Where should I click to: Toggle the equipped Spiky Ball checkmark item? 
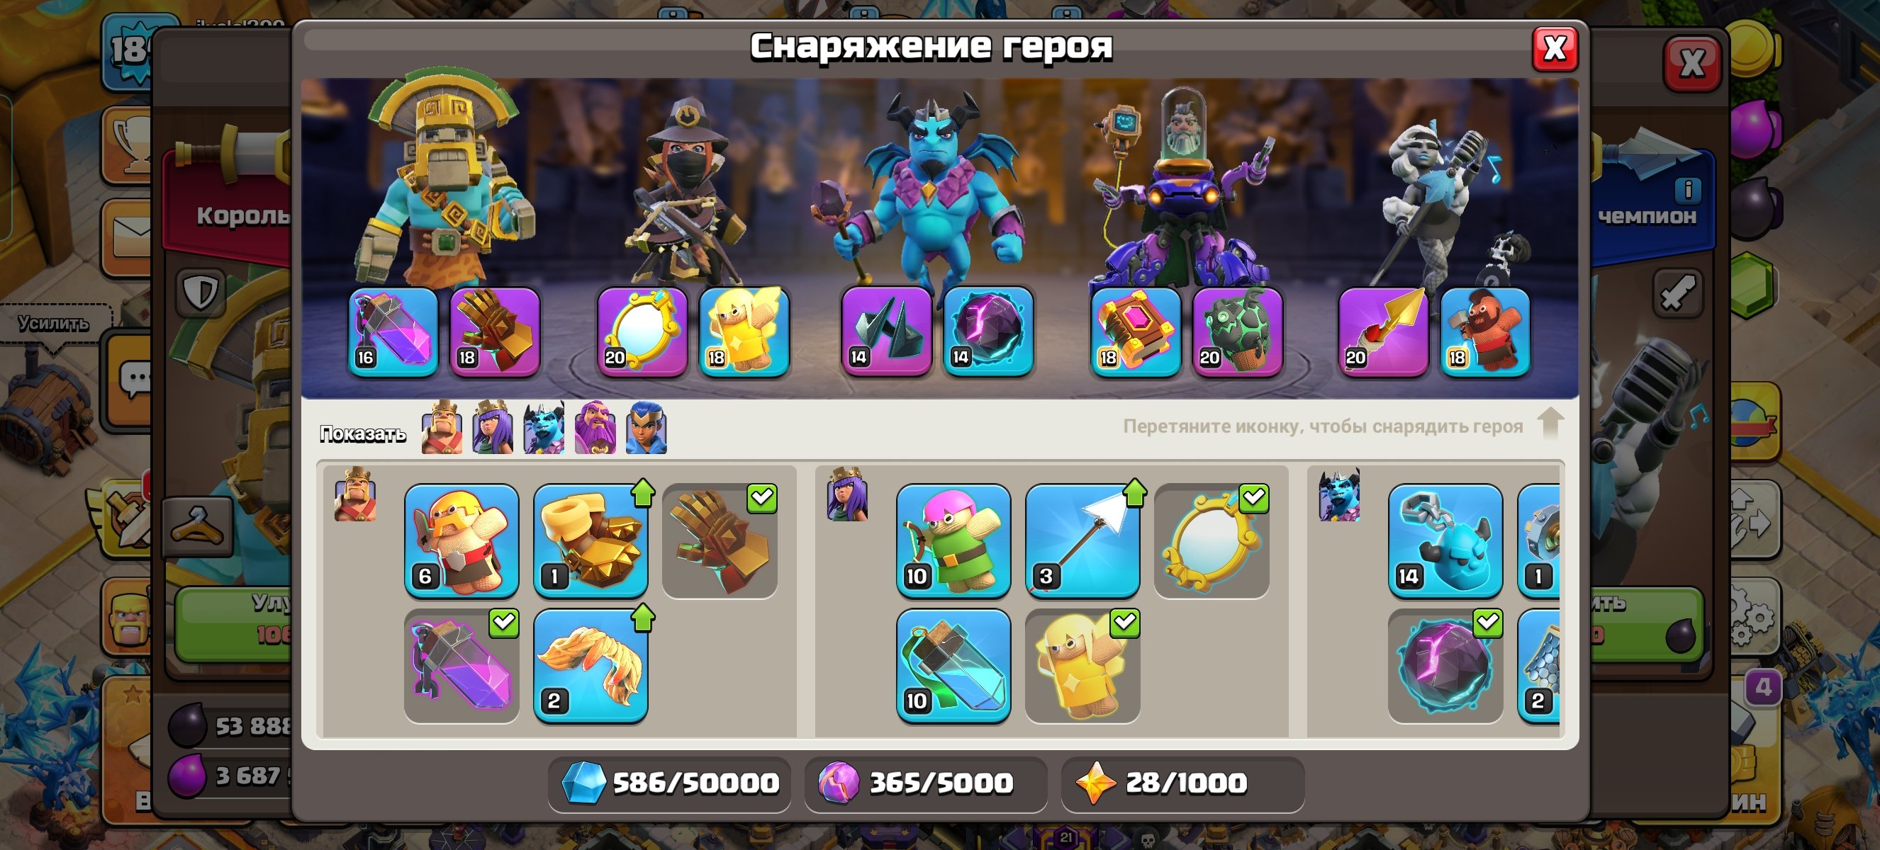1445,665
